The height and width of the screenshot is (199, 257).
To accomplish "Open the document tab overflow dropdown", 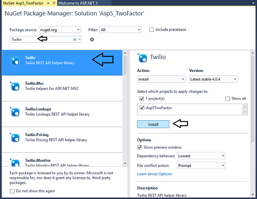I will tap(254, 3).
